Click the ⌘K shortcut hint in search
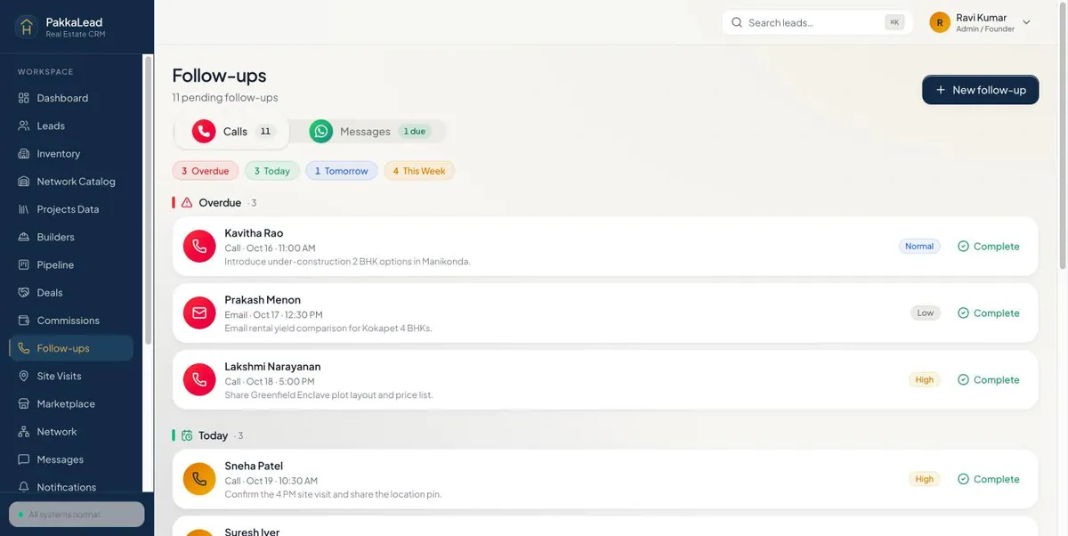The width and height of the screenshot is (1068, 536). (894, 22)
